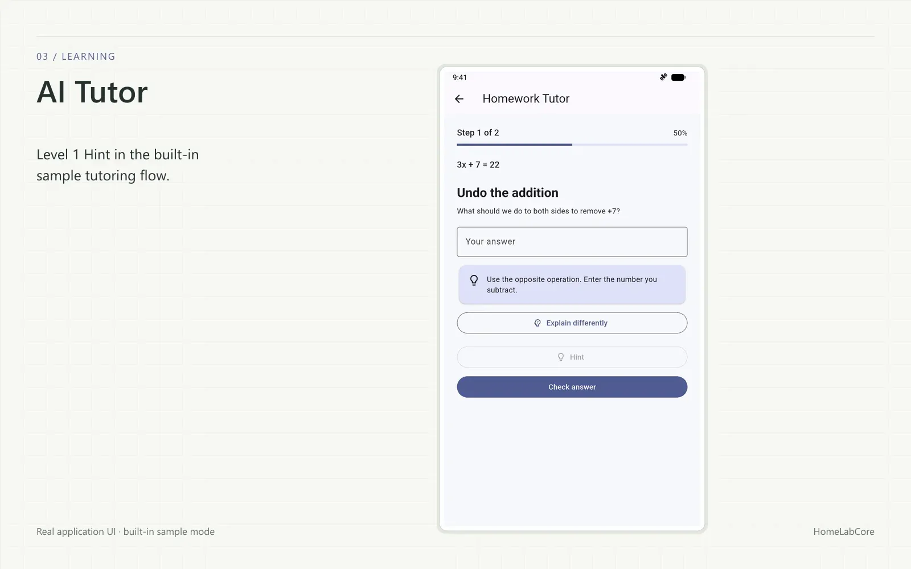Click the HomeLabCore footer label
This screenshot has height=569, width=911.
(x=844, y=531)
